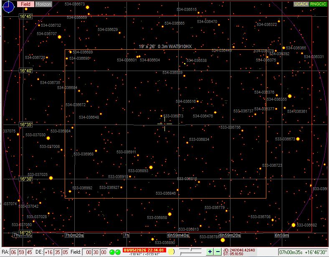Adjust the upper brightness slider
Image resolution: width=329 pixels, height=257 pixels.
point(190,250)
